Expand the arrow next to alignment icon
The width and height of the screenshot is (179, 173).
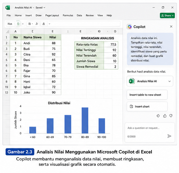tap(23, 24)
